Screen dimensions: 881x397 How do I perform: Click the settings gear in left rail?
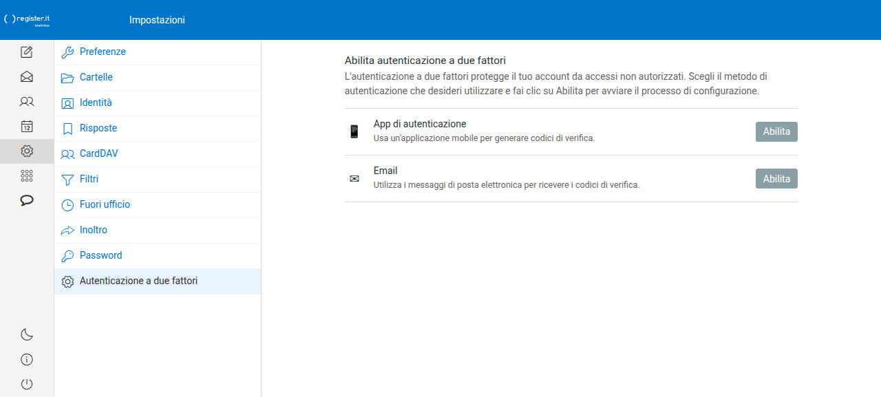point(27,151)
